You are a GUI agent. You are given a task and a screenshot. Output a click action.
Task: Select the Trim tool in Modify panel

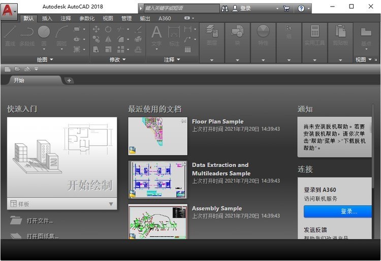pyautogui.click(x=120, y=29)
